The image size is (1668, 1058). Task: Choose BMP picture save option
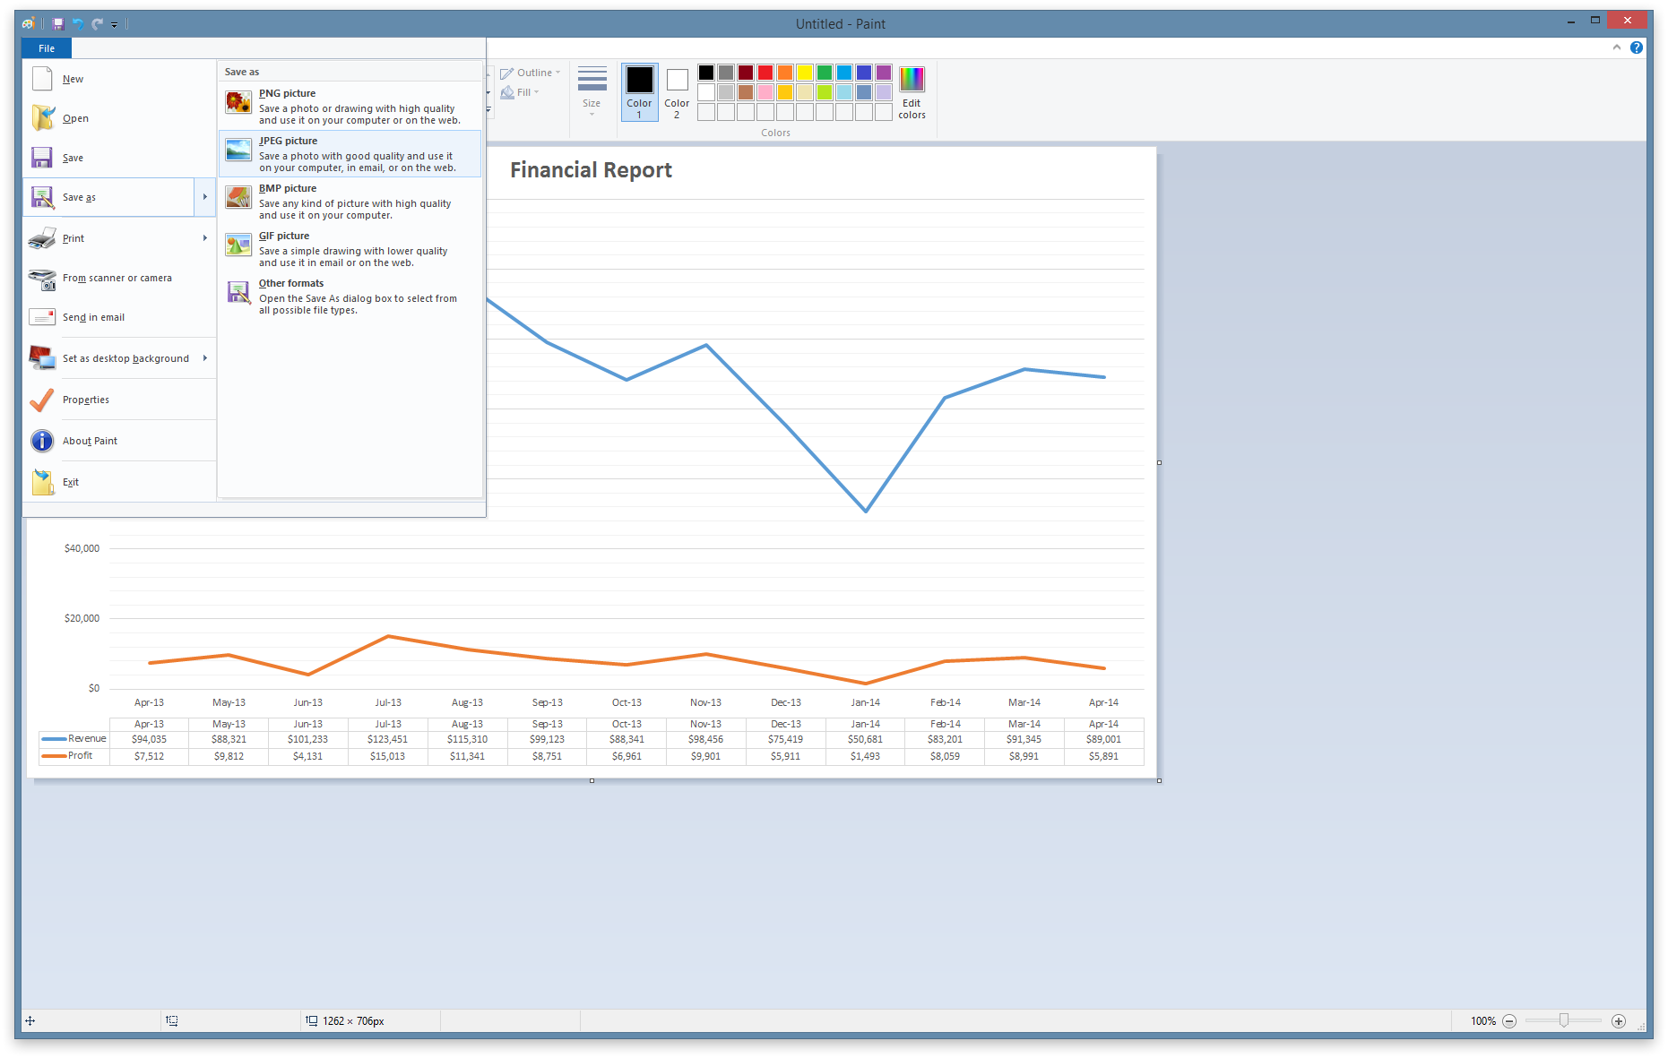point(350,201)
